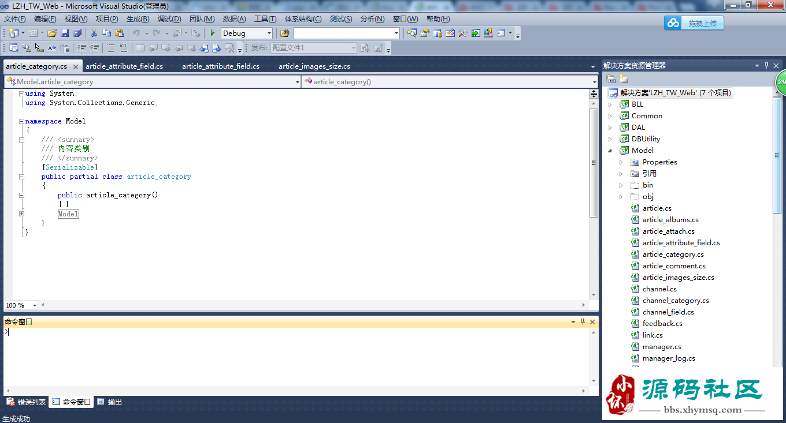This screenshot has width=786, height=423.
Task: Toggle pin on the command window panel
Action: 583,322
